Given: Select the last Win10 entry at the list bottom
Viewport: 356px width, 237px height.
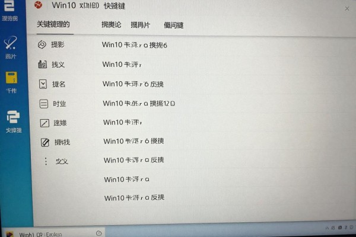Looking at the screenshot, I should [x=134, y=197].
